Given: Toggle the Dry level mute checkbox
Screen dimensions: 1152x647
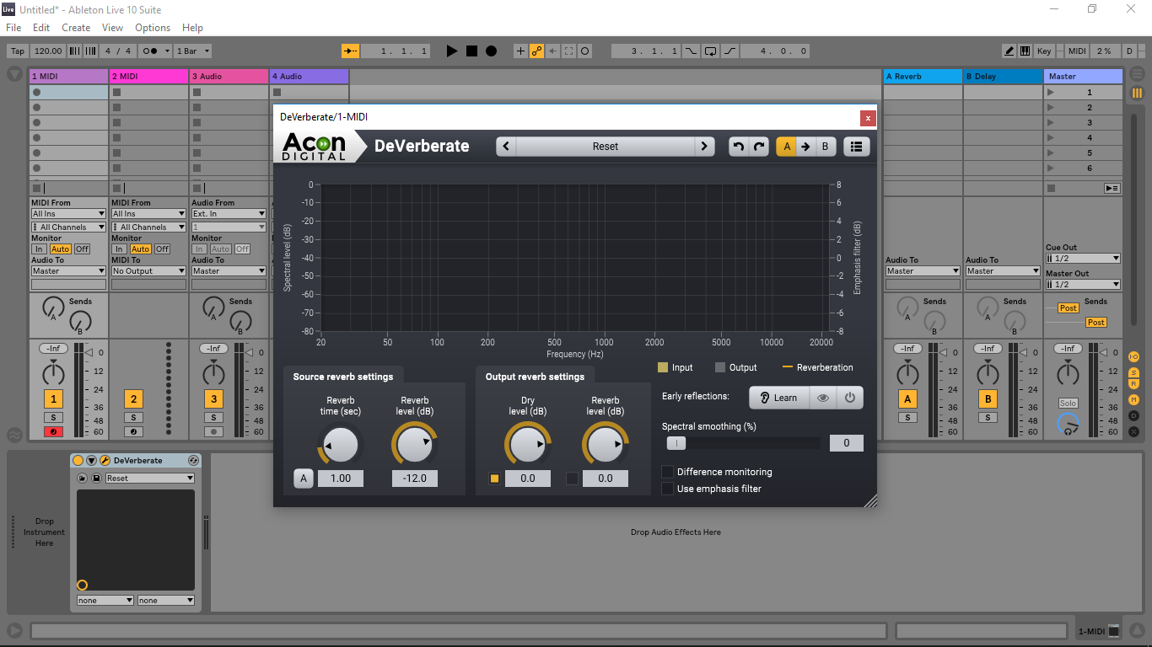Looking at the screenshot, I should click(x=495, y=479).
